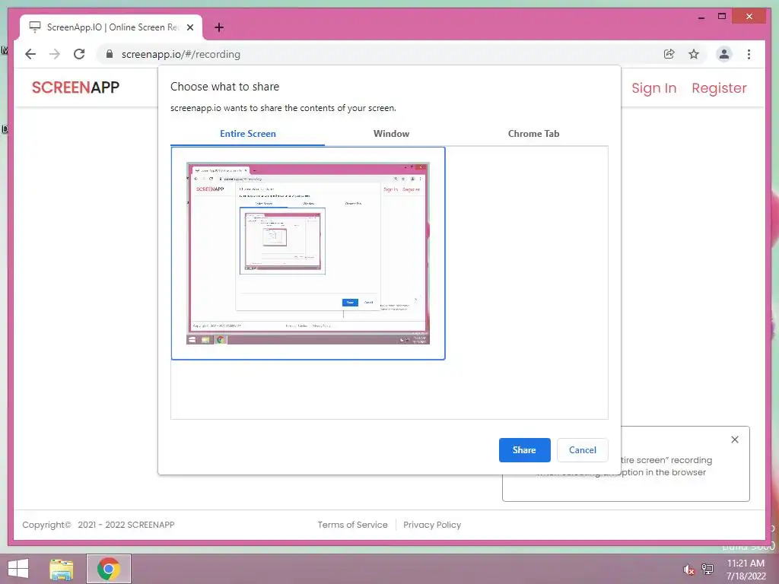This screenshot has height=584, width=779.
Task: Reload the ScreenApp page
Action: pyautogui.click(x=79, y=54)
